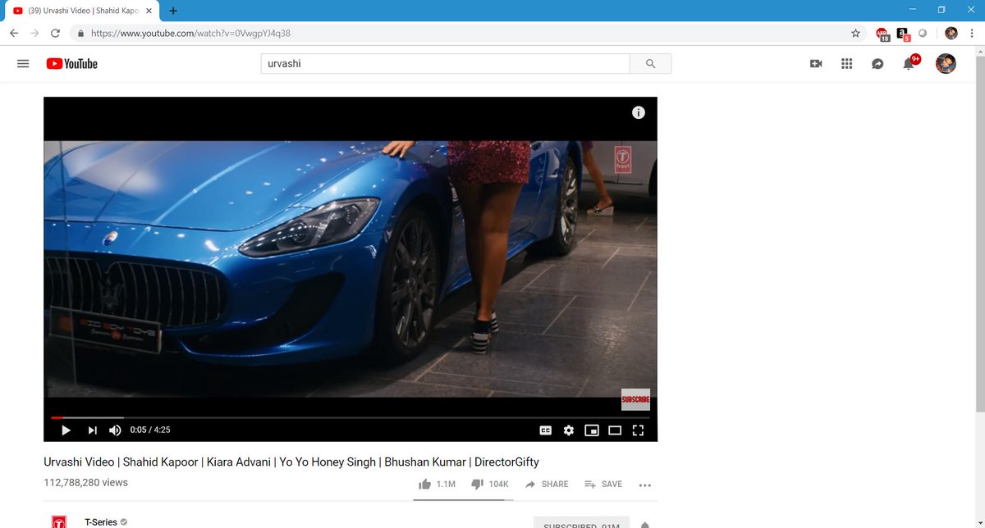Switch to theater mode
The height and width of the screenshot is (528, 985).
[x=615, y=430]
